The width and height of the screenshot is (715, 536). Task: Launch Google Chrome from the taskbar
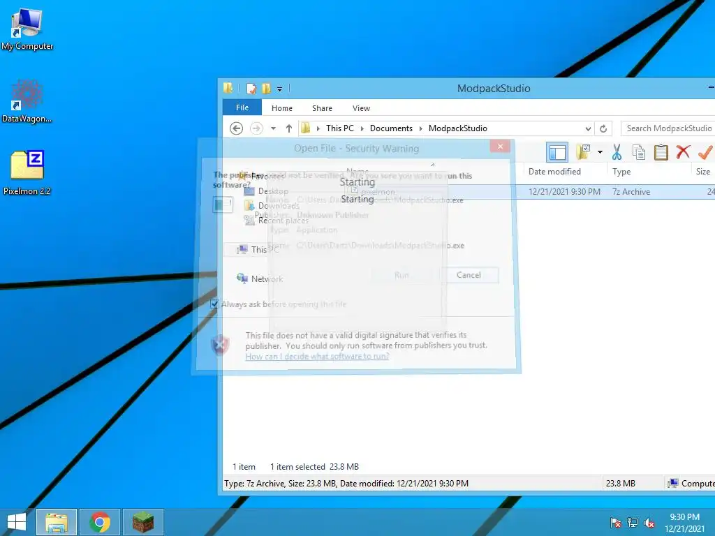pyautogui.click(x=100, y=522)
